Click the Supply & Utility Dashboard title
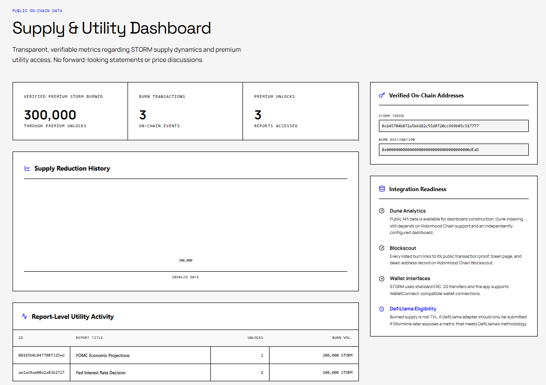The height and width of the screenshot is (385, 546). (x=111, y=28)
